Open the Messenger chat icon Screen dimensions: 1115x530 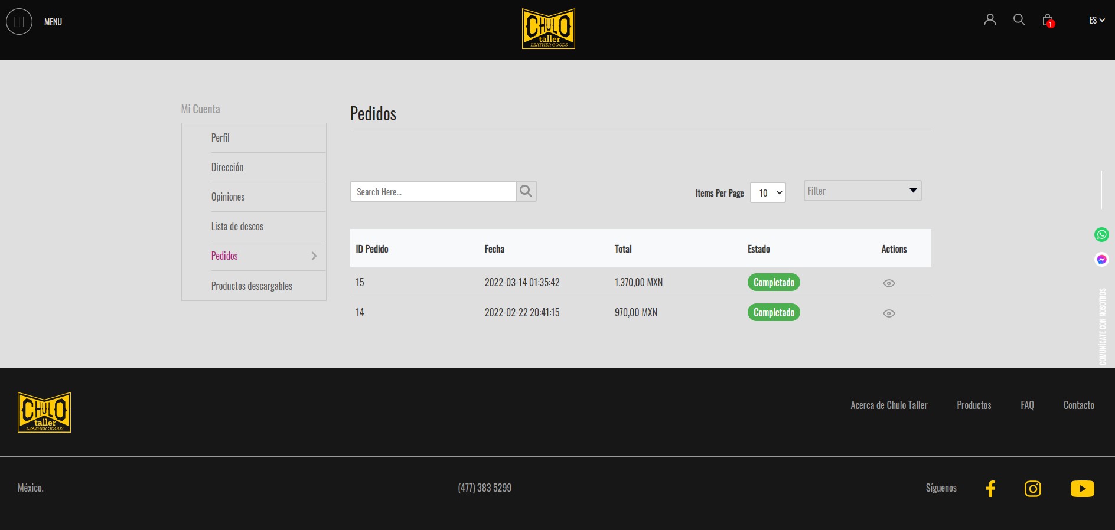[1101, 260]
